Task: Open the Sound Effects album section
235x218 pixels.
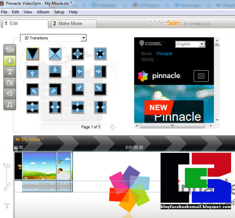Action: pyautogui.click(x=10, y=94)
